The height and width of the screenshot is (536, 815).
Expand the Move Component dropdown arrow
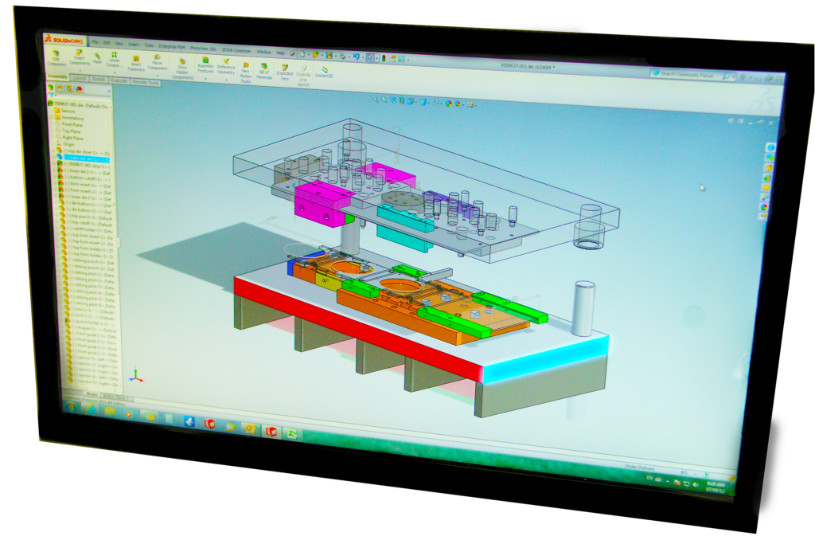tap(158, 74)
